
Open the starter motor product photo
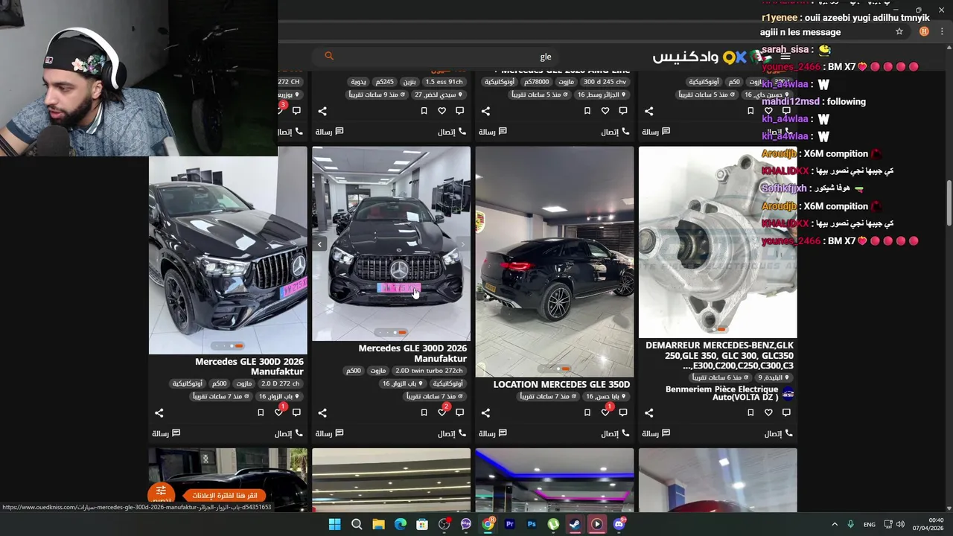point(718,242)
